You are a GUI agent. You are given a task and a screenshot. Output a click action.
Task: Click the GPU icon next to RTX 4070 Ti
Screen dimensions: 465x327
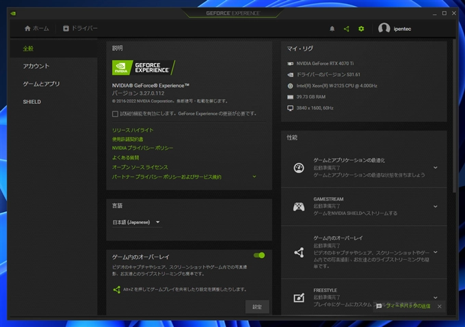tap(291, 64)
